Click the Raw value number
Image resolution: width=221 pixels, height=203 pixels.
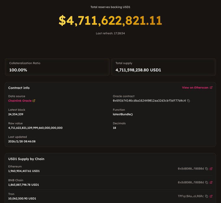(x=35, y=128)
